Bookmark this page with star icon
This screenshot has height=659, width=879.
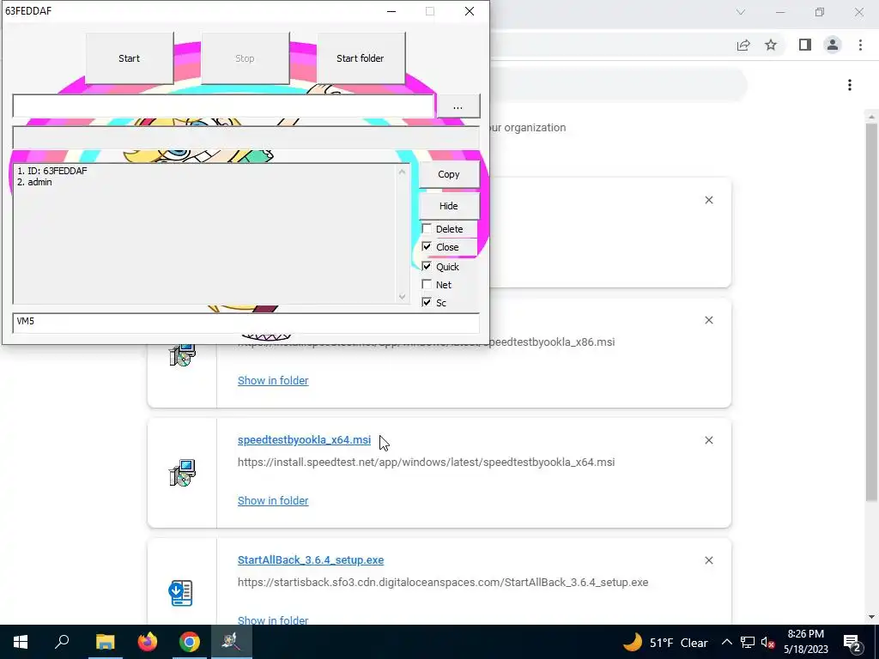(x=771, y=45)
